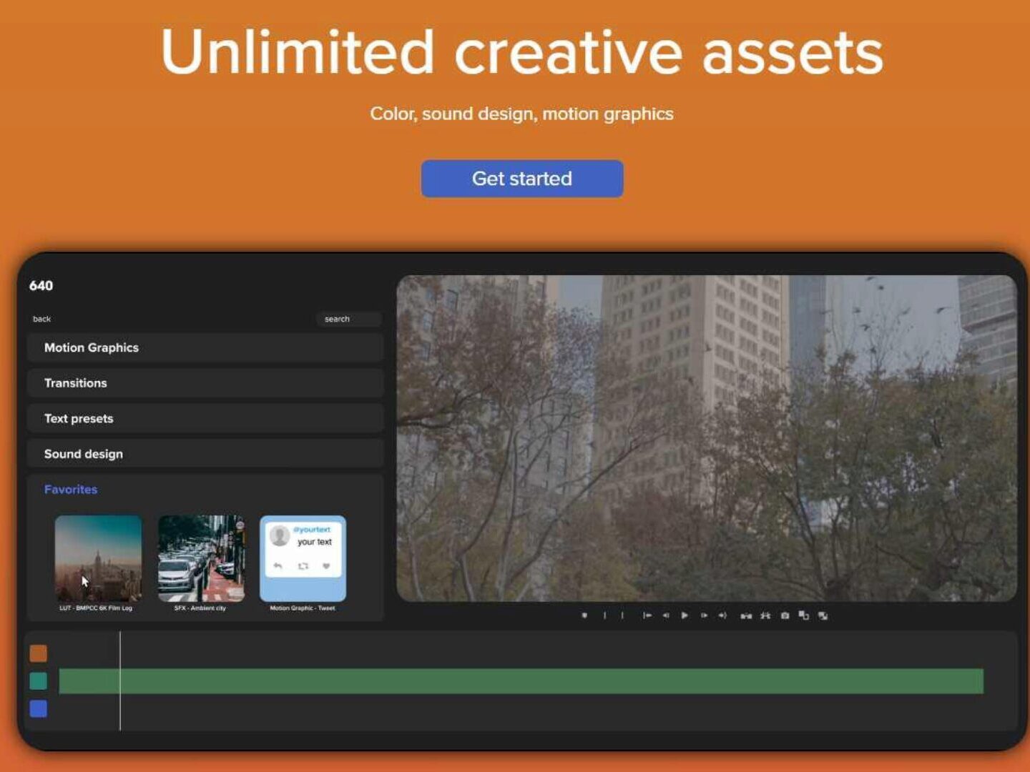Toggle the blue track square

[39, 709]
